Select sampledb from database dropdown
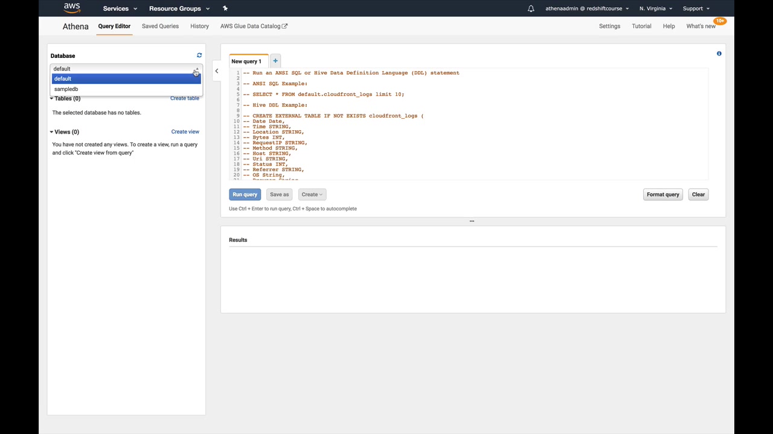 tap(66, 89)
